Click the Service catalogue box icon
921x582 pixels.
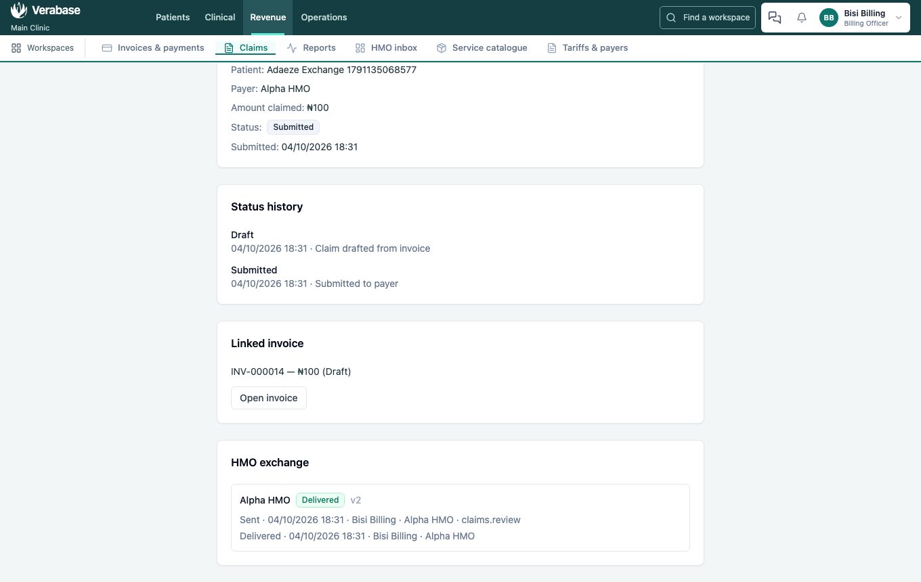442,48
